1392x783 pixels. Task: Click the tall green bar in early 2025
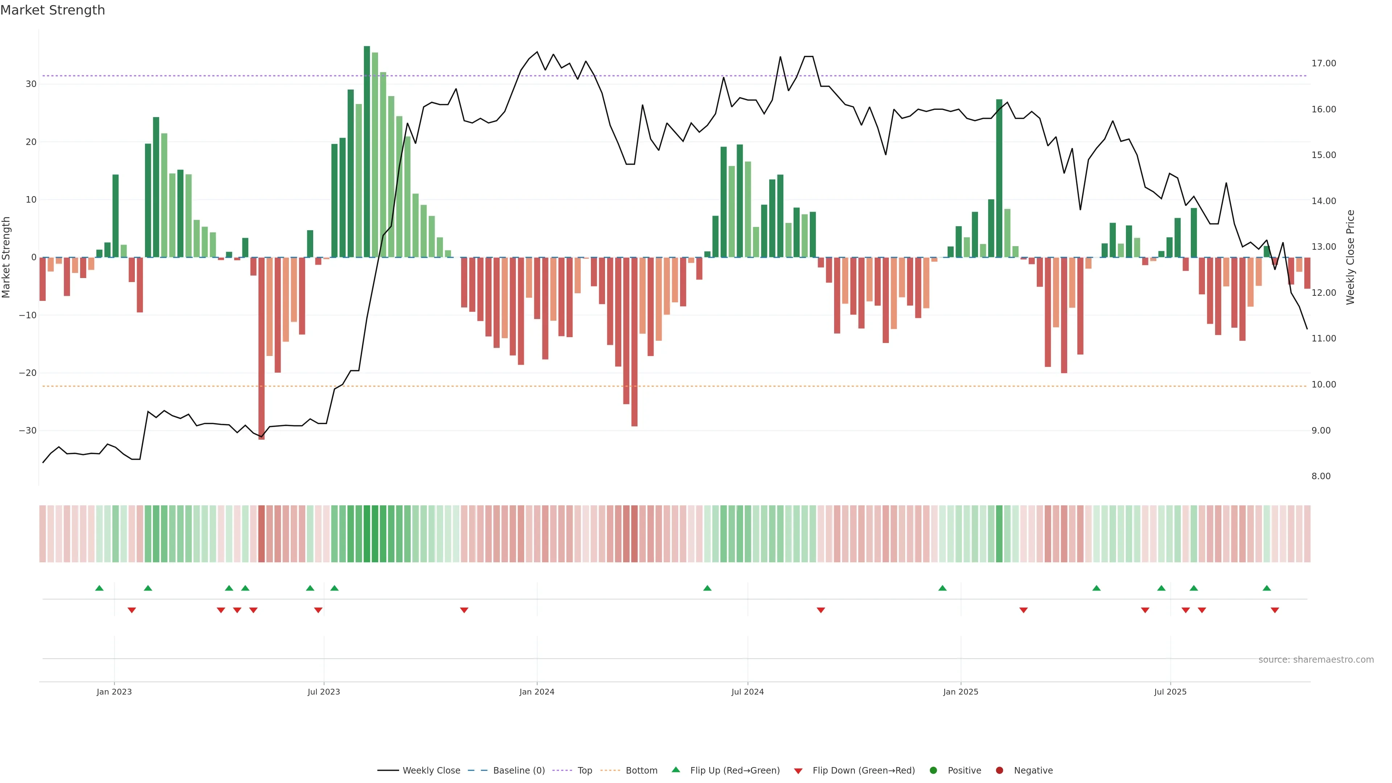(x=999, y=178)
